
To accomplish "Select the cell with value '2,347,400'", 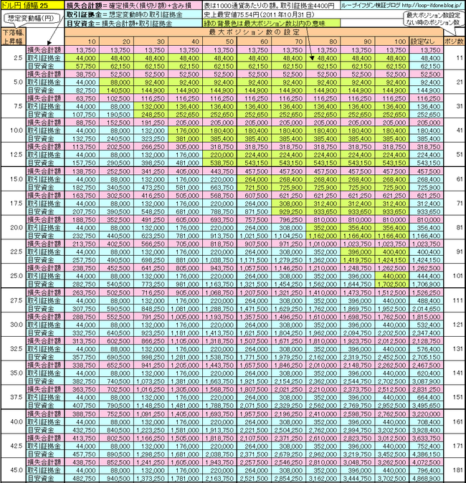I will (427, 333).
